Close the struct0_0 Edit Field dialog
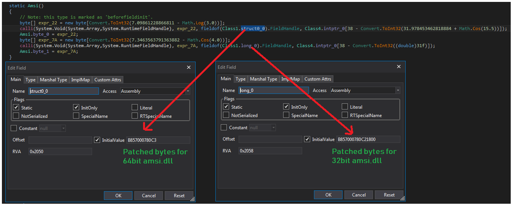 pyautogui.click(x=189, y=67)
